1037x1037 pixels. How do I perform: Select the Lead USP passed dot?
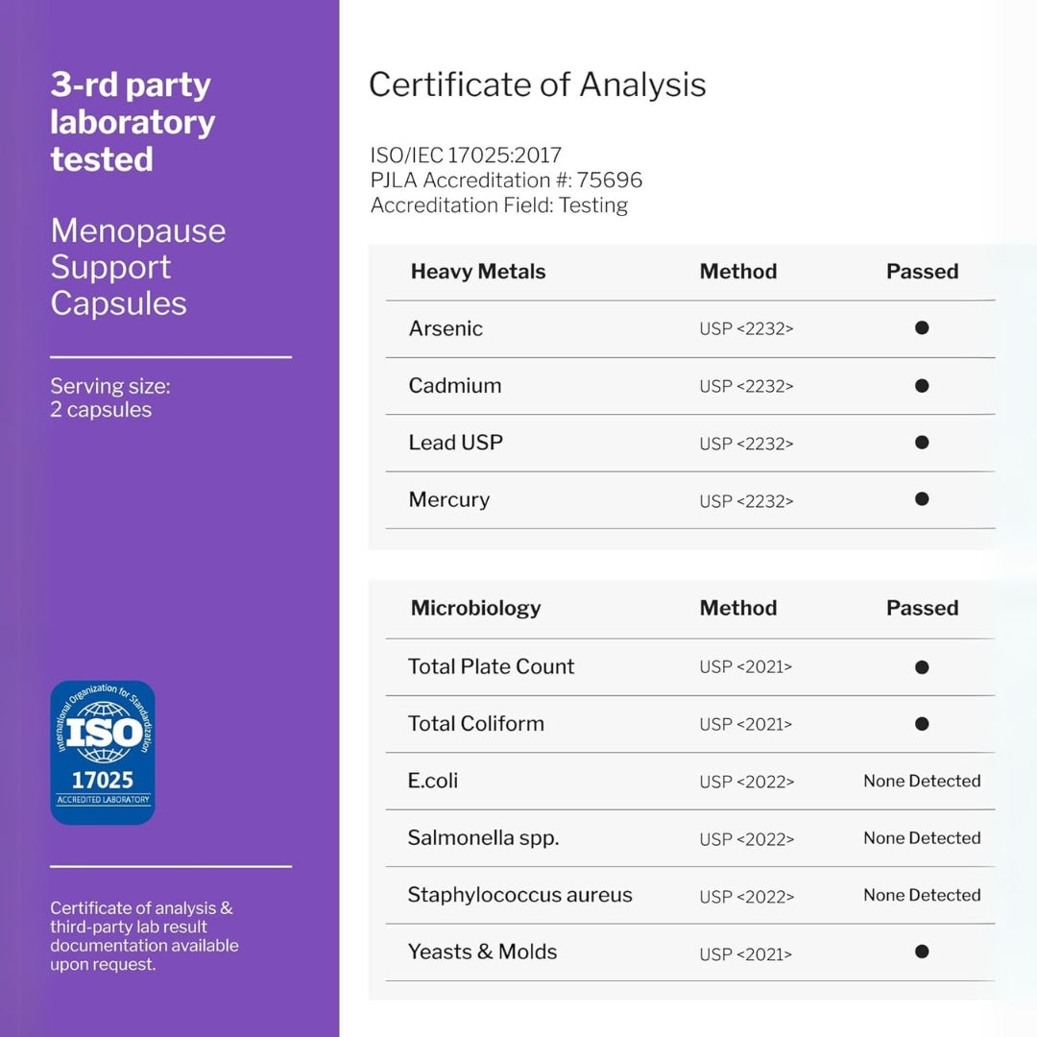point(922,443)
